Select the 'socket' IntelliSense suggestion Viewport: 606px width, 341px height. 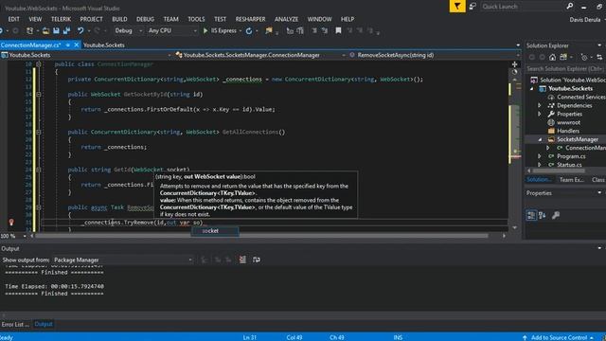click(x=215, y=231)
